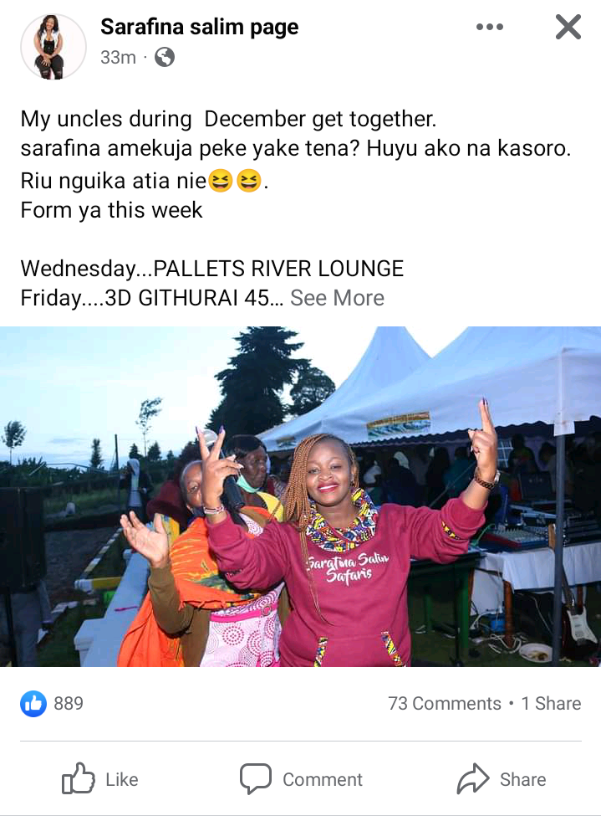Click the post caption about December get together
Screen dimensions: 601x816
pos(296,208)
